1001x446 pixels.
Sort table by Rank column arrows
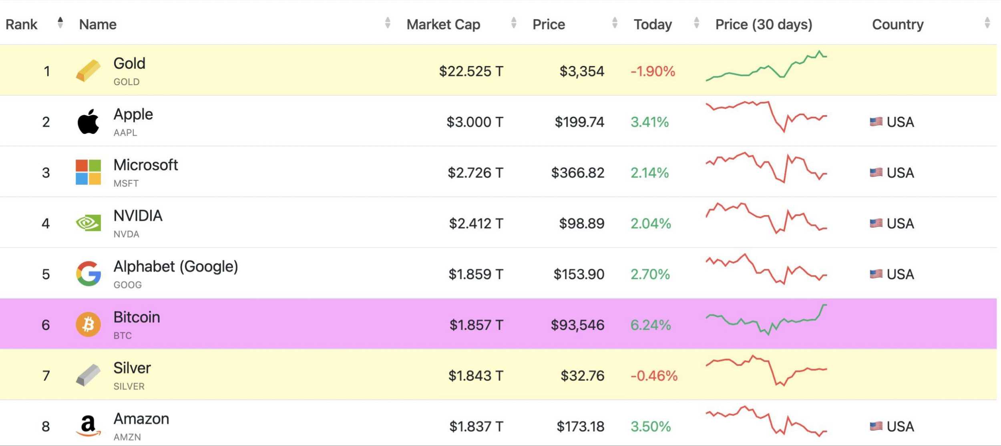60,23
